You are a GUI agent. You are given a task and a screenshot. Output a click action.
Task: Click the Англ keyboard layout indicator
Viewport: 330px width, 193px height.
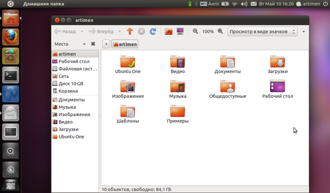point(210,4)
